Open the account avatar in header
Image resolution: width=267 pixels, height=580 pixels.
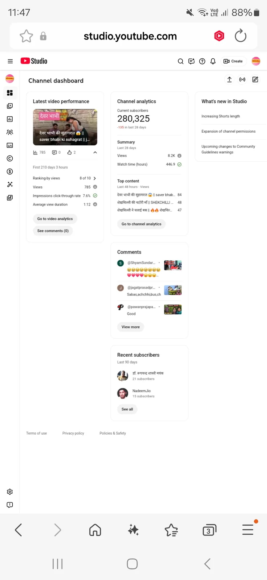(x=256, y=61)
